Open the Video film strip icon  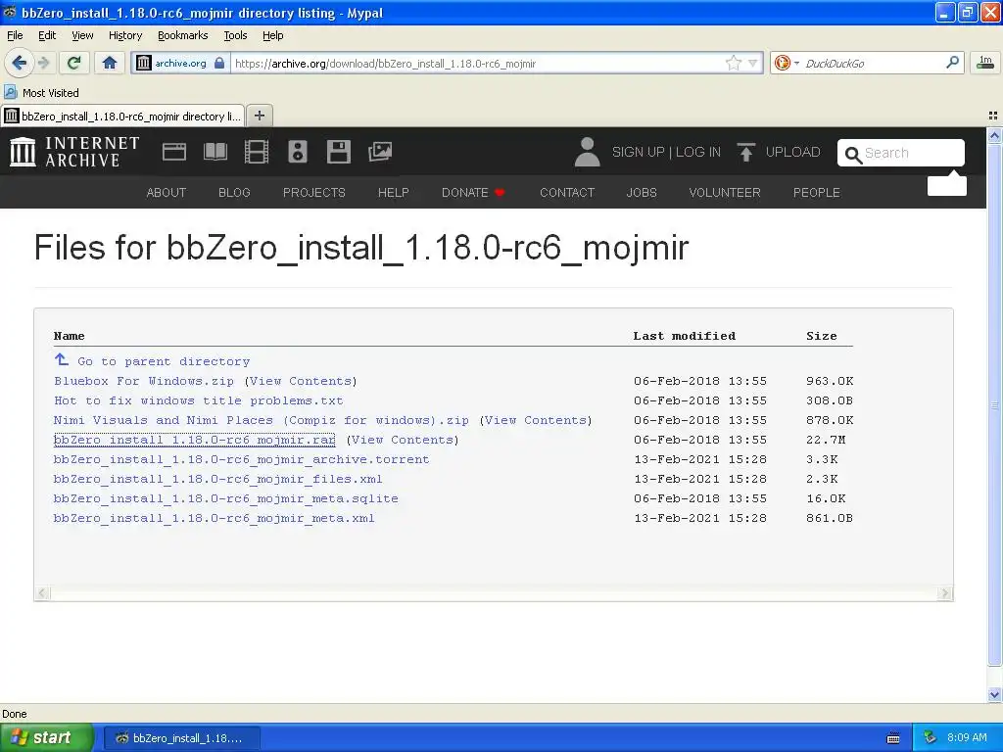pos(257,152)
